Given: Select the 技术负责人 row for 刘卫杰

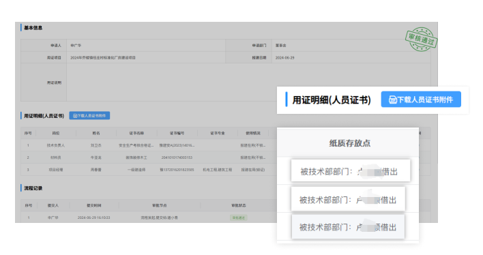Looking at the screenshot, I should [149, 145].
